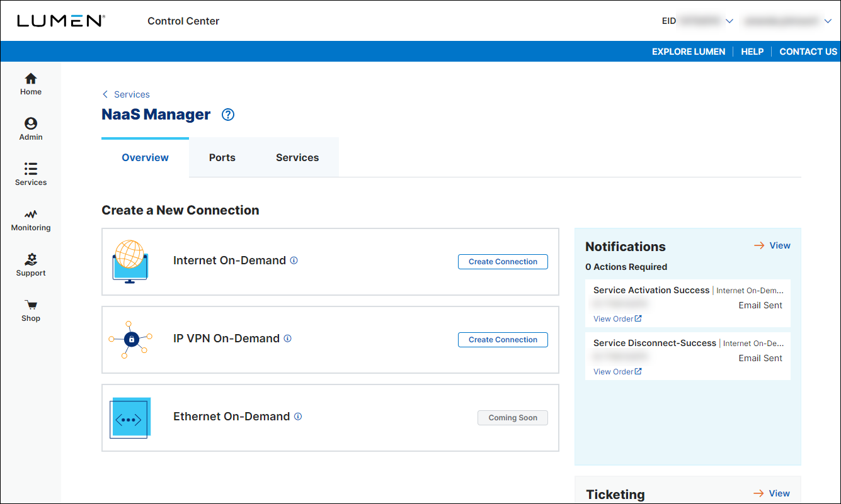Click Email Sent under Service Activation Success
Viewport: 841px width, 504px height.
(760, 305)
